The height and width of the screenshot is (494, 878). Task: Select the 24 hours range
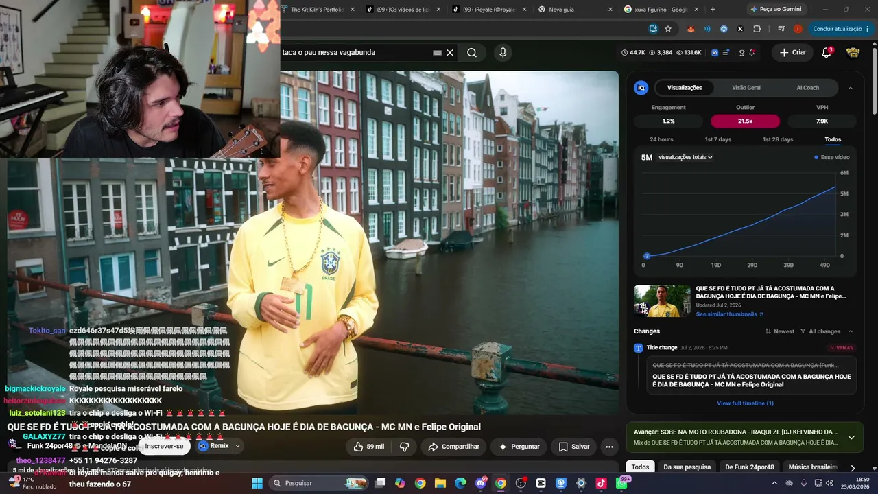tap(661, 139)
